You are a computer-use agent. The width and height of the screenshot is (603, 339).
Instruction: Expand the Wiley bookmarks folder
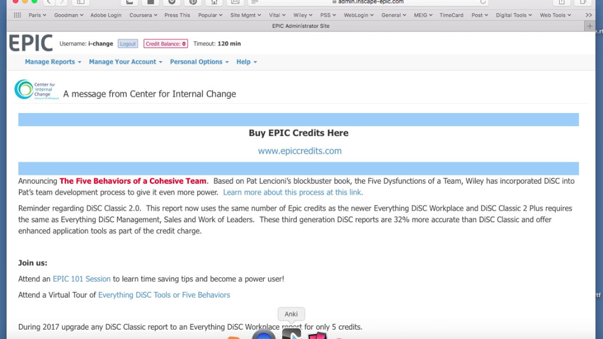303,15
